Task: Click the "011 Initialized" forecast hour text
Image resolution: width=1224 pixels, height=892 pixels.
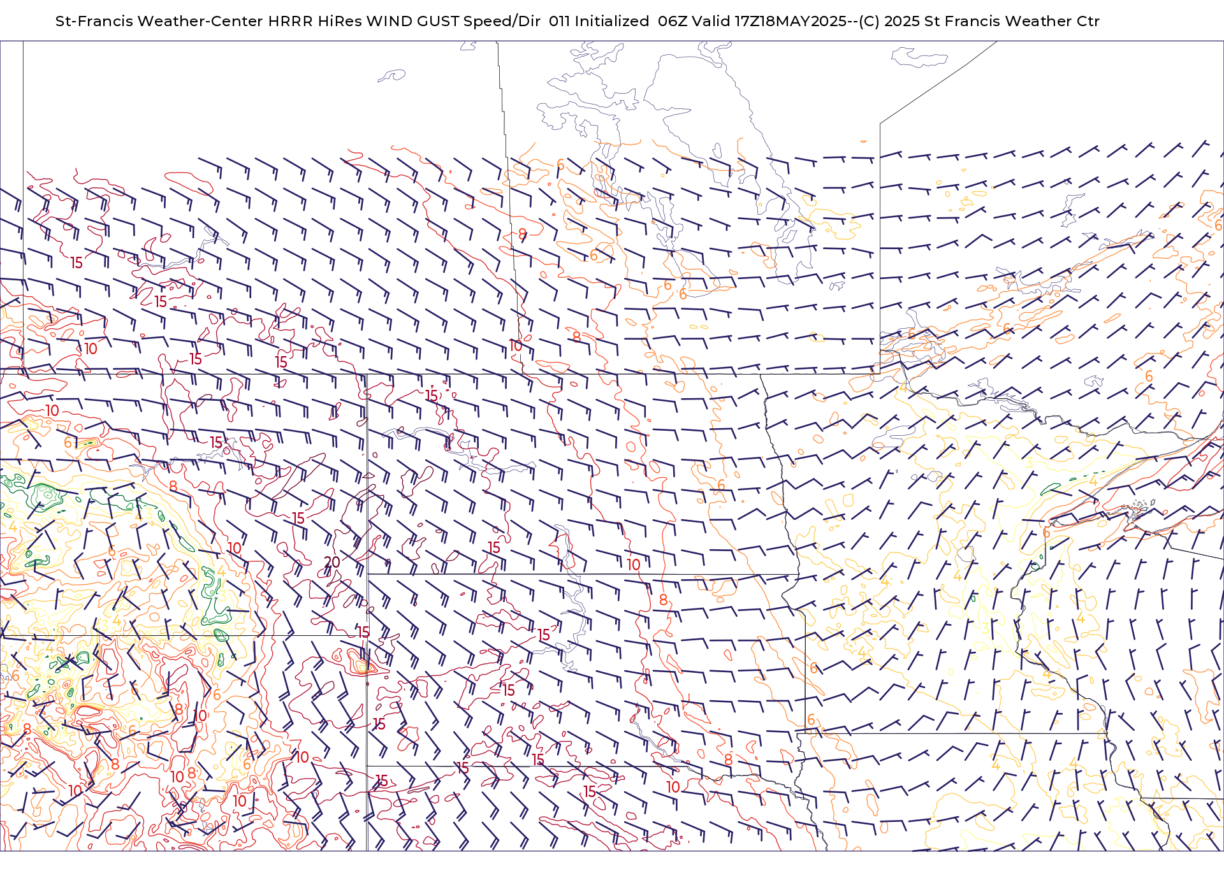Action: coord(599,21)
